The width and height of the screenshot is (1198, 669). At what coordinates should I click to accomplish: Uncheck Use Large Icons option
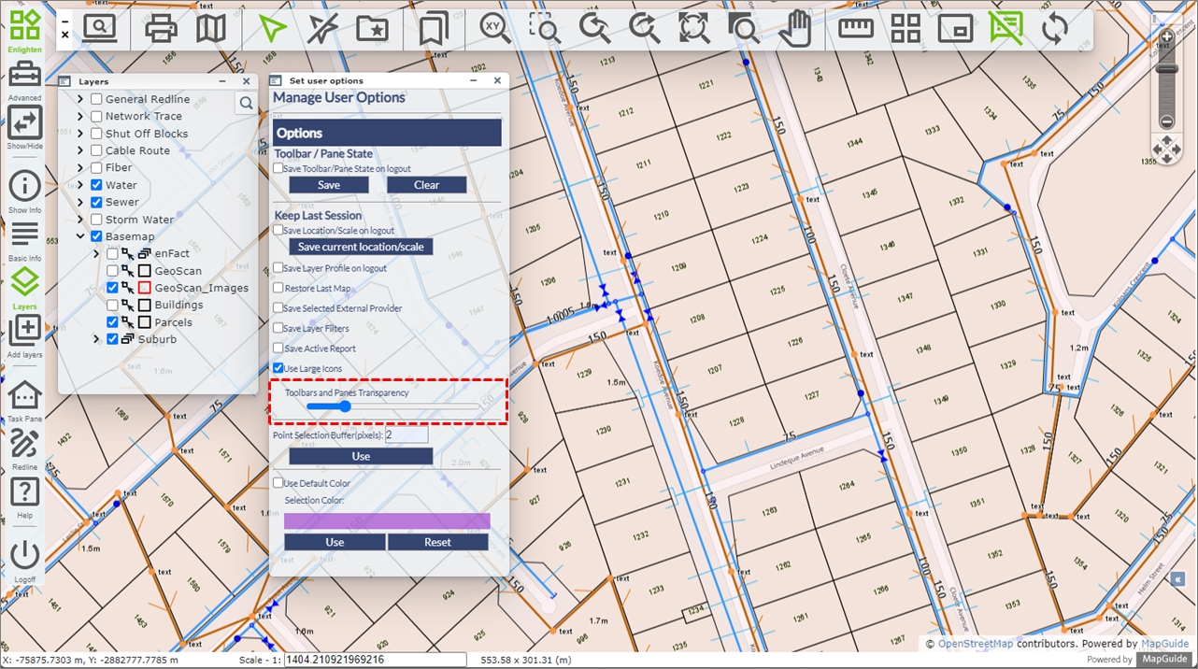click(x=278, y=369)
